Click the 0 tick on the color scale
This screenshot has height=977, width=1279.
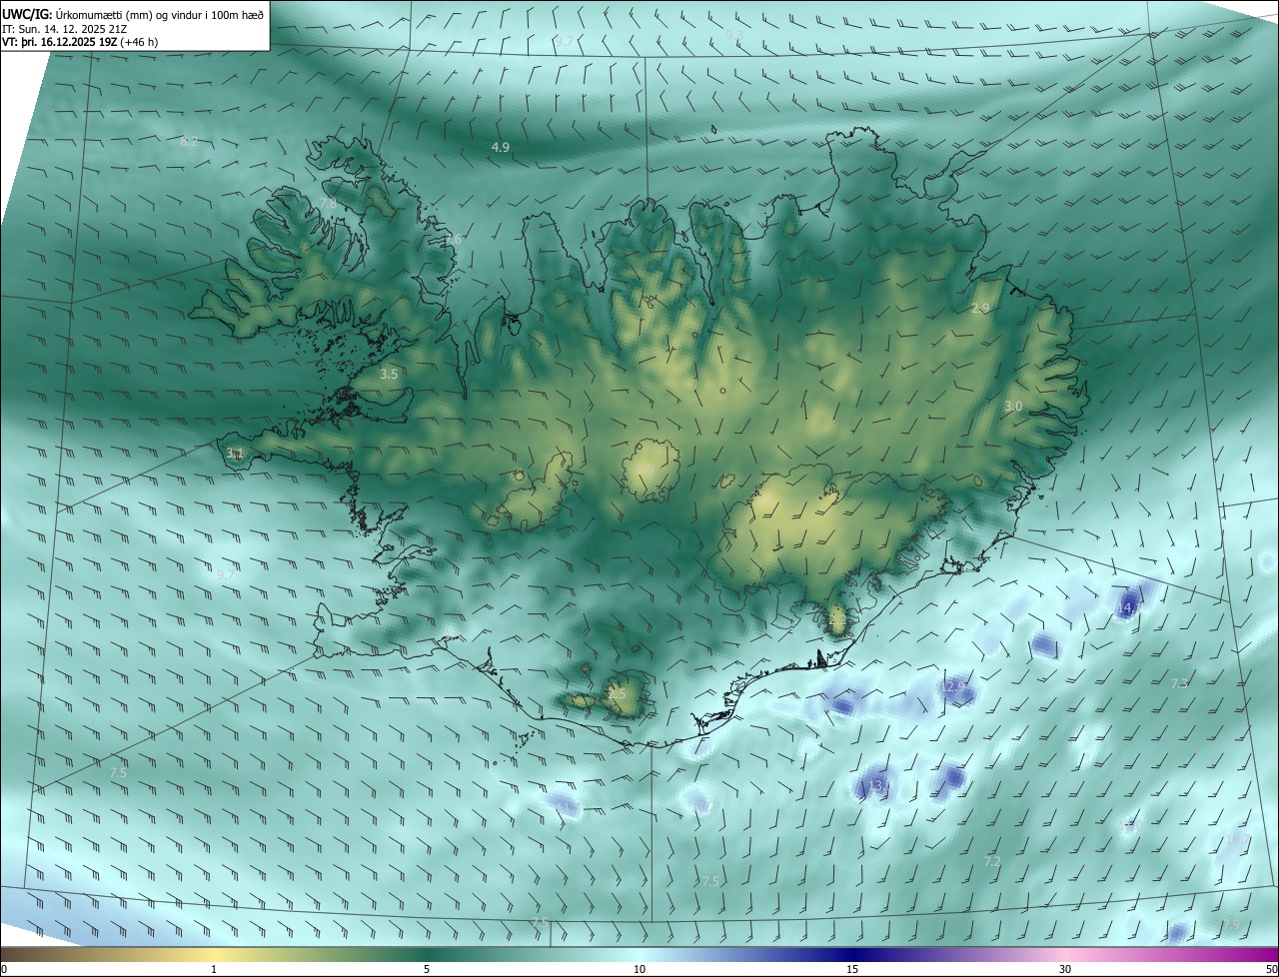[4, 969]
